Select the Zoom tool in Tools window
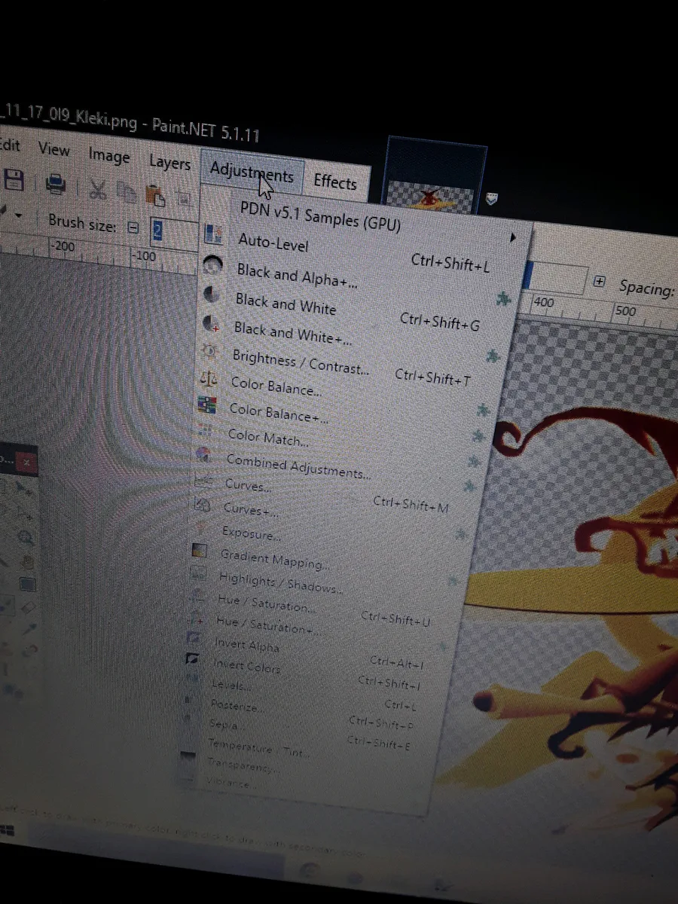The image size is (678, 904). [26, 536]
